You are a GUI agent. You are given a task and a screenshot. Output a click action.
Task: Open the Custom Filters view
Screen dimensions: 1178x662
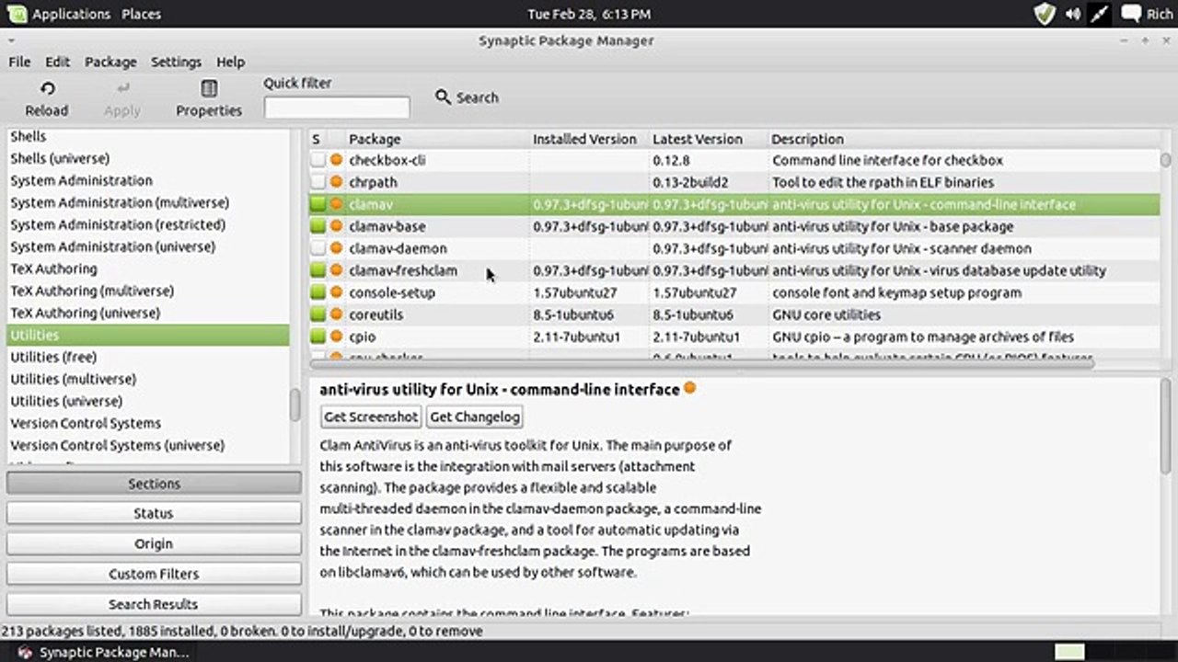154,574
